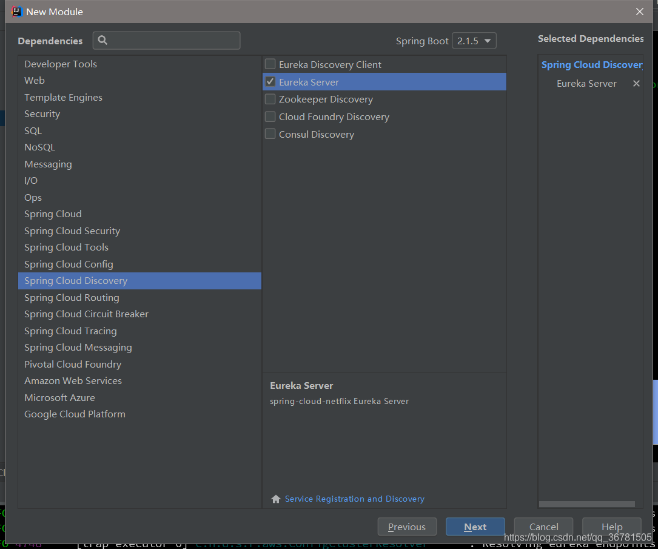This screenshot has width=658, height=549.
Task: Select the highlighted Spring Cloud Discovery category
Action: click(x=139, y=281)
